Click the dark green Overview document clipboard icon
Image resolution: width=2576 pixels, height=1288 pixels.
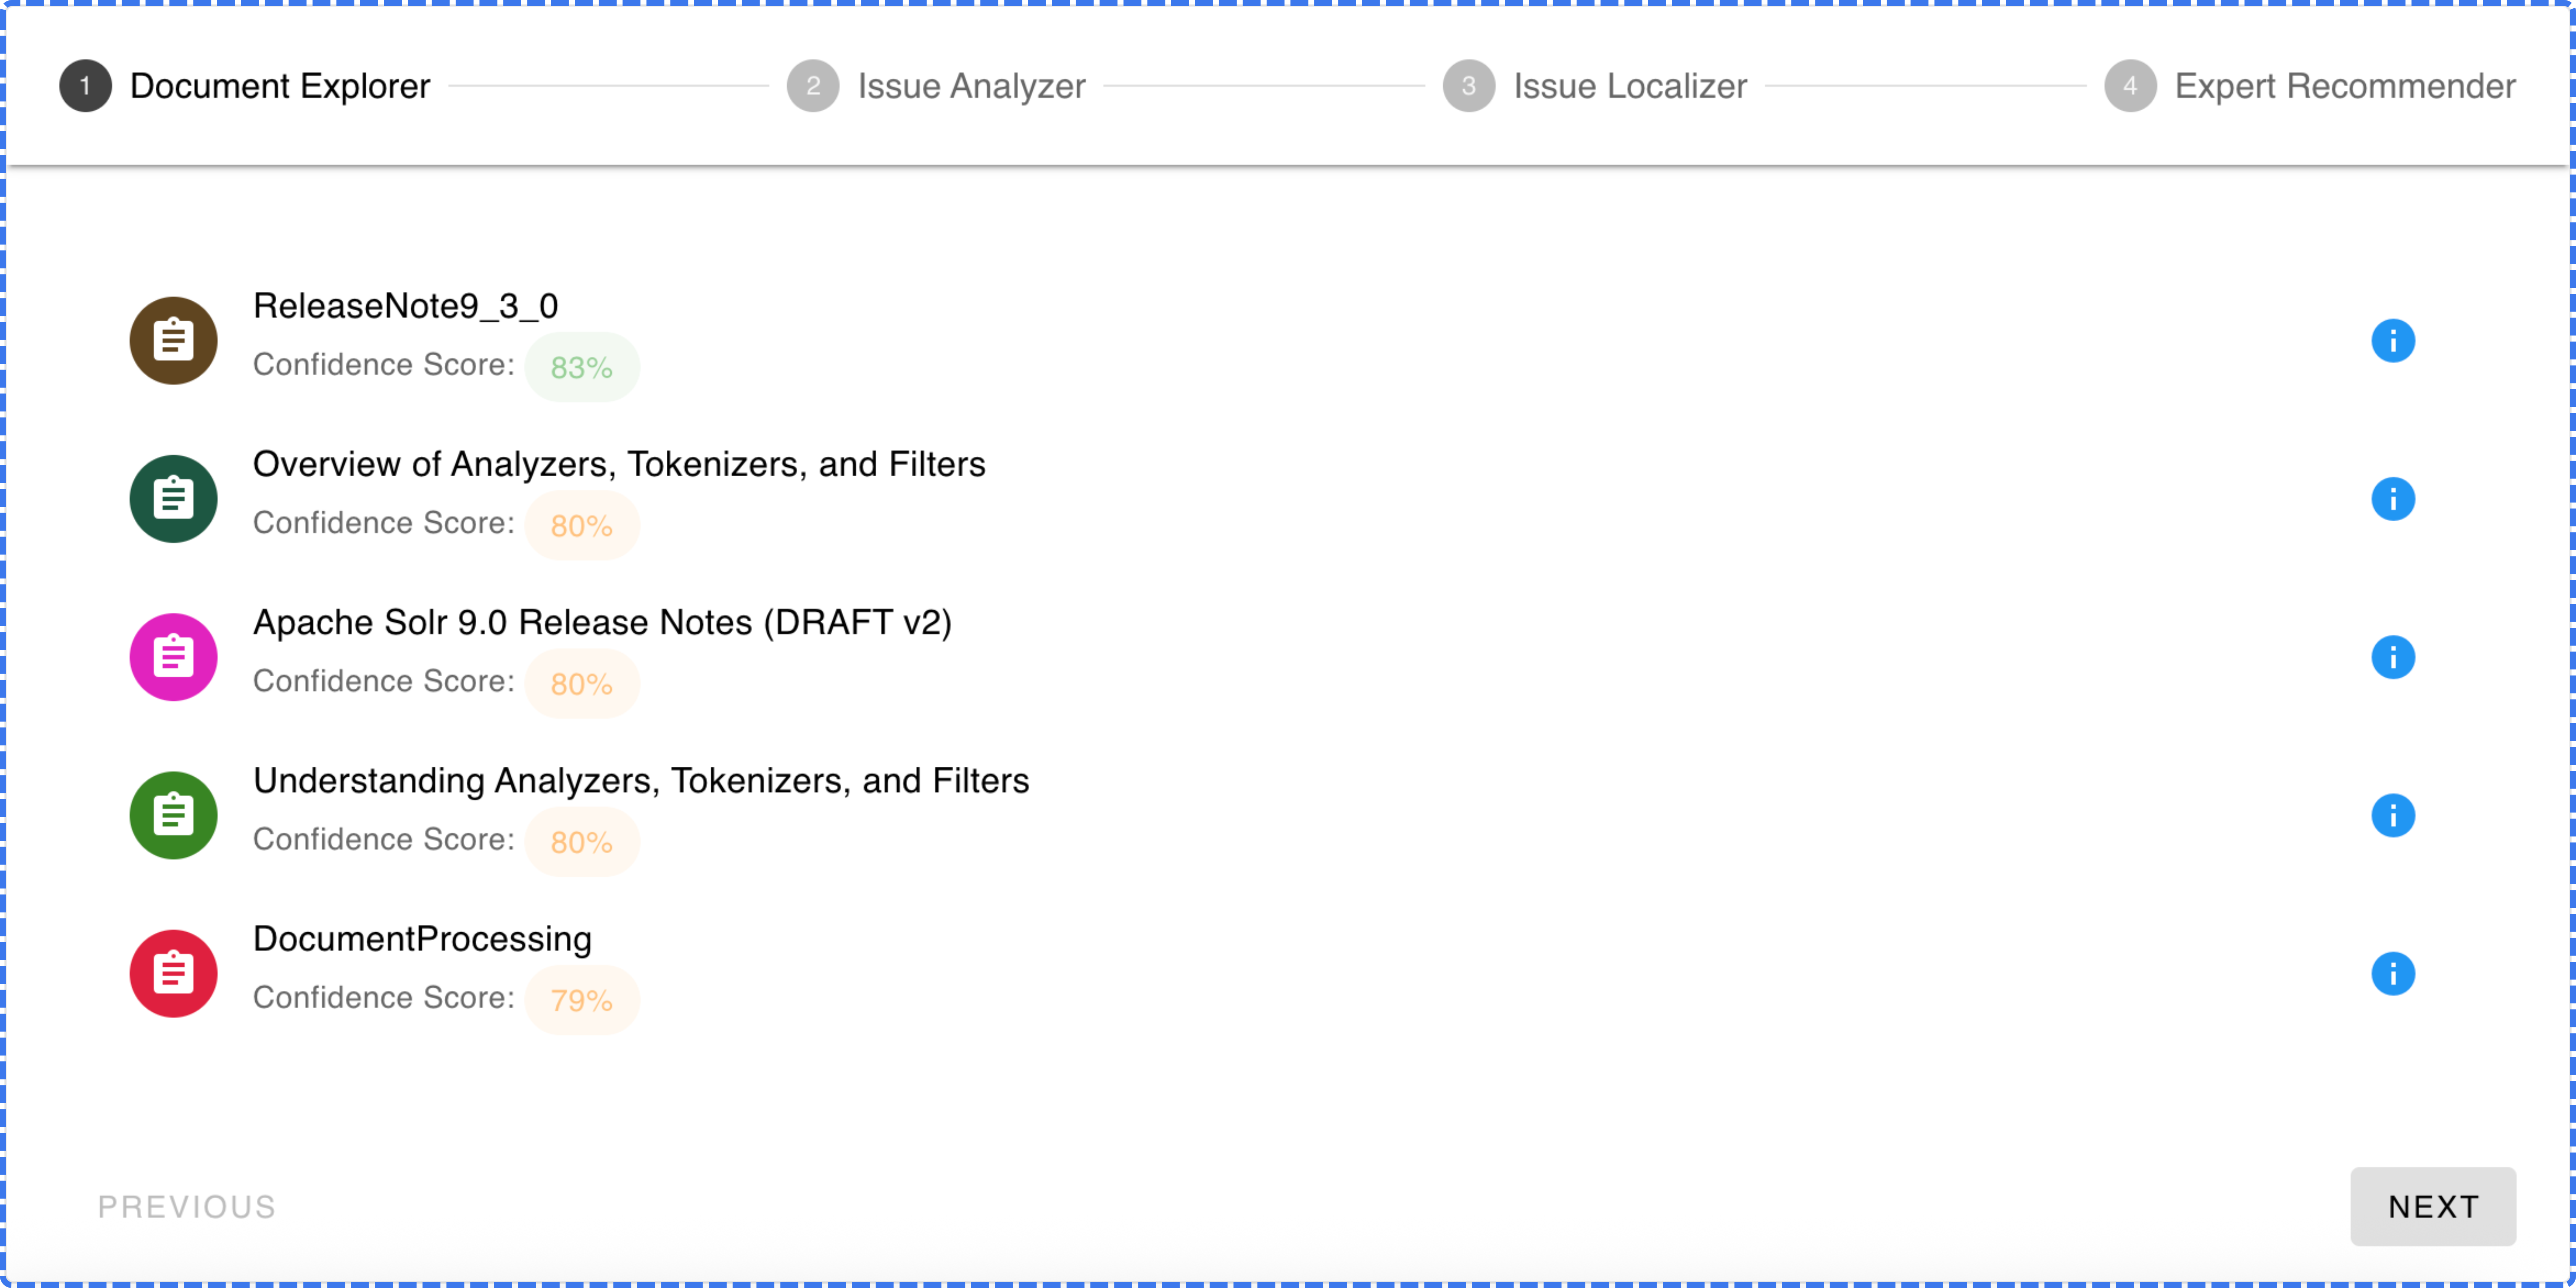[173, 499]
